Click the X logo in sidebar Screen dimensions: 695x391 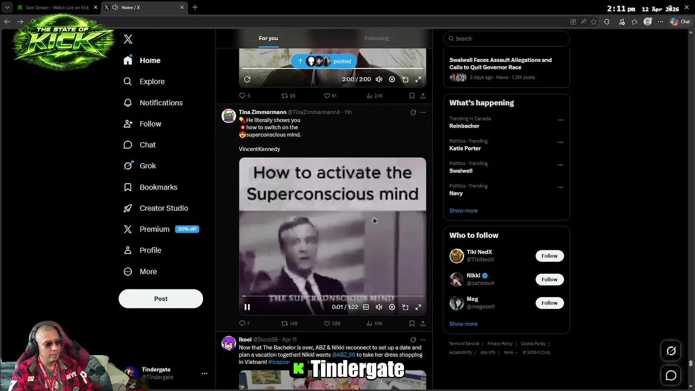point(128,39)
